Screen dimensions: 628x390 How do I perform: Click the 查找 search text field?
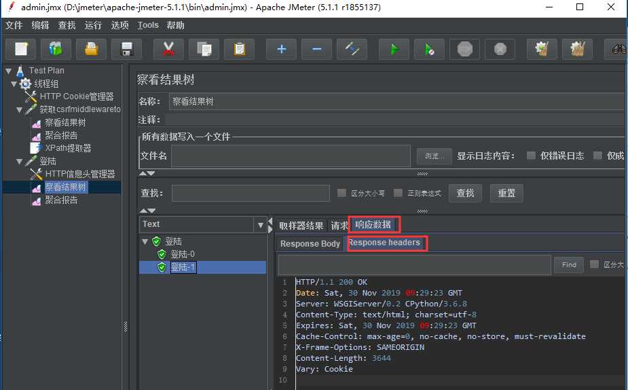pos(251,193)
